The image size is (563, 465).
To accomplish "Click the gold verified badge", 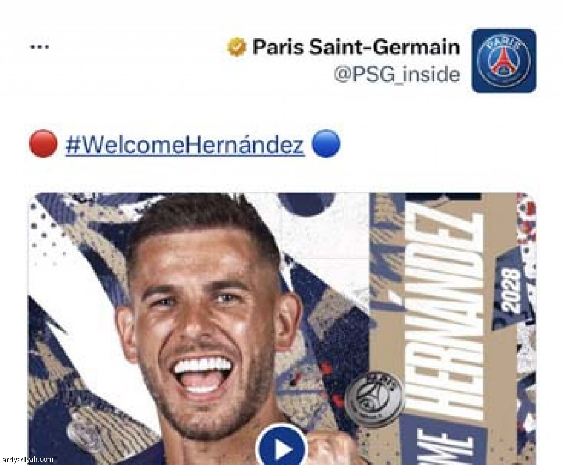I will [236, 47].
